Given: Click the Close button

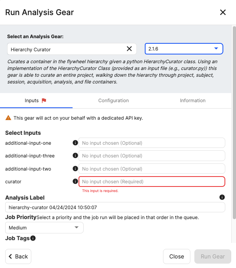Looking at the screenshot, I should [x=177, y=256].
